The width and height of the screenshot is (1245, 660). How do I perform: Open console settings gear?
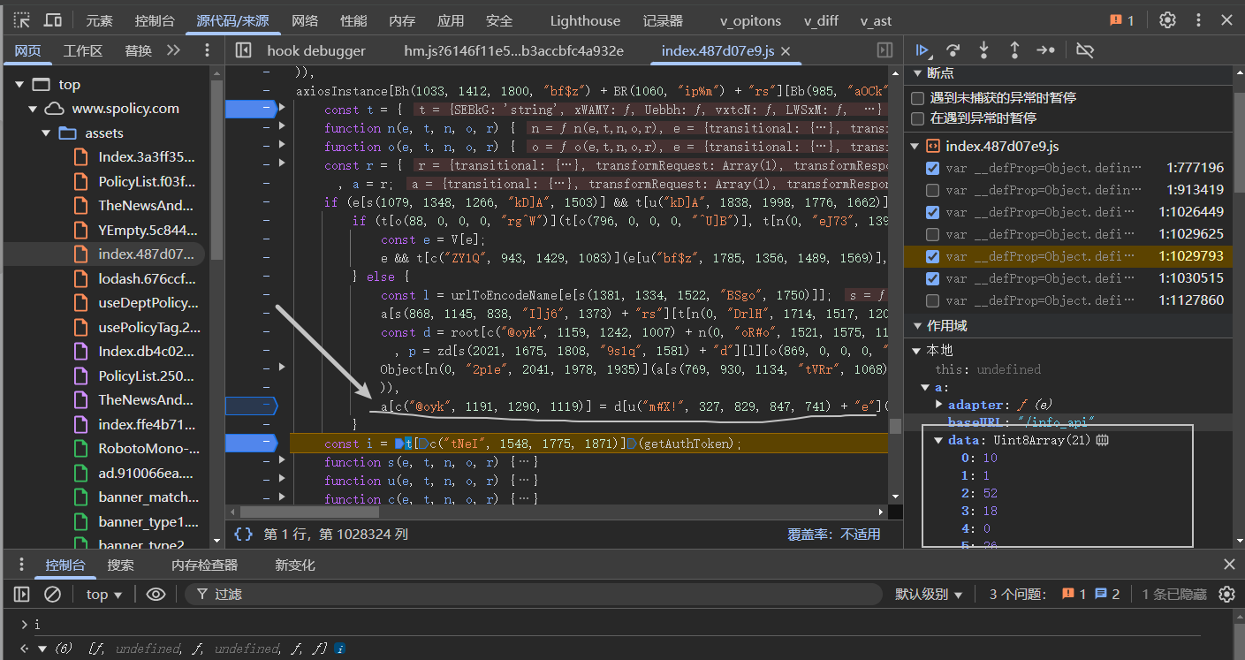click(1226, 595)
